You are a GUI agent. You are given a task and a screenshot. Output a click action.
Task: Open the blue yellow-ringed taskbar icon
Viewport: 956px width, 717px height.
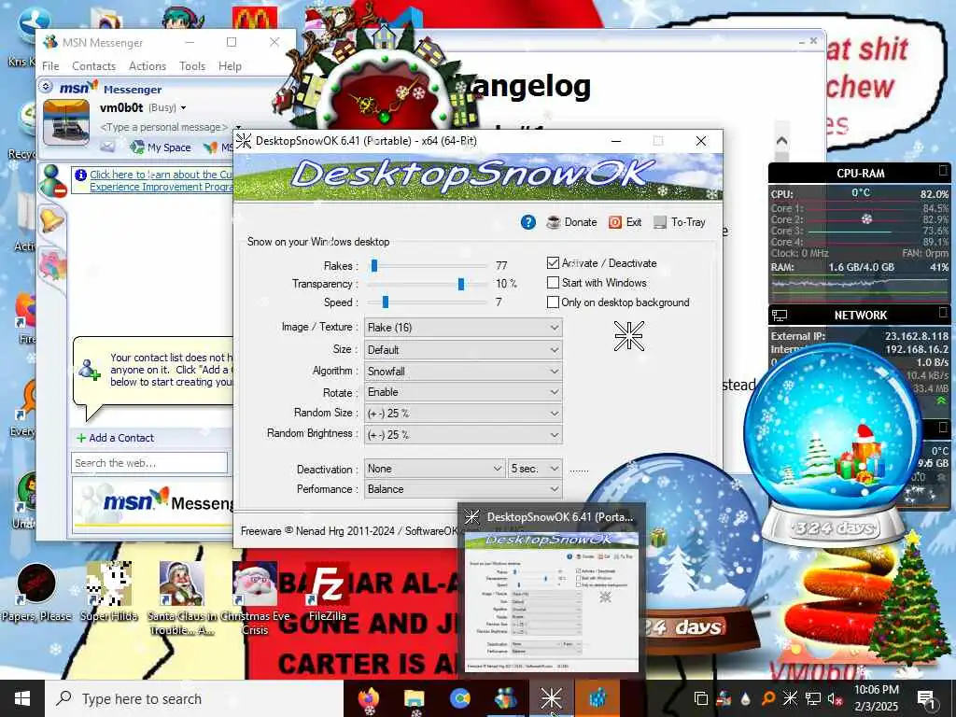[x=459, y=698]
